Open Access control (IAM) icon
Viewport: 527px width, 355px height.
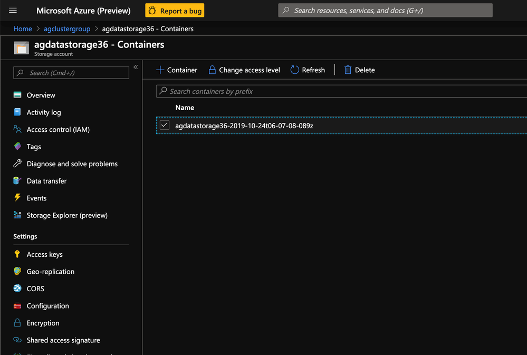point(17,129)
